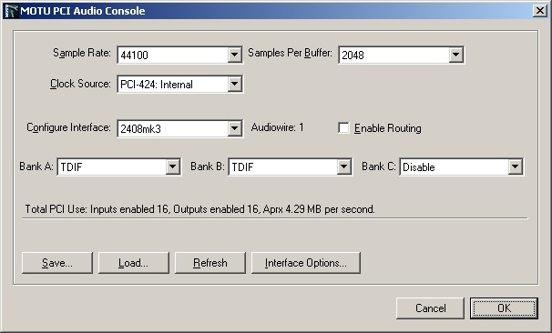The width and height of the screenshot is (552, 333).
Task: Click the Sample Rate label
Action: [x=82, y=53]
